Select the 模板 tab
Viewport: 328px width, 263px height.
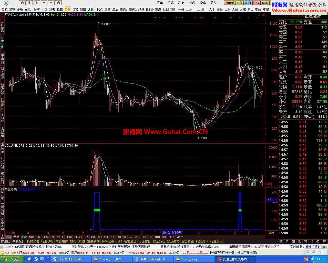(16, 237)
